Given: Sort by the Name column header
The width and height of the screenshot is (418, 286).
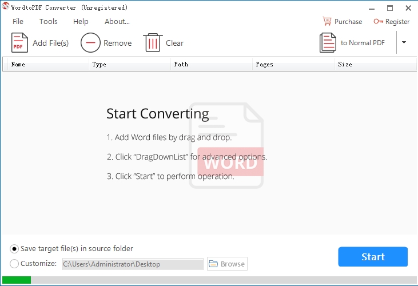Looking at the screenshot, I should tap(48, 64).
